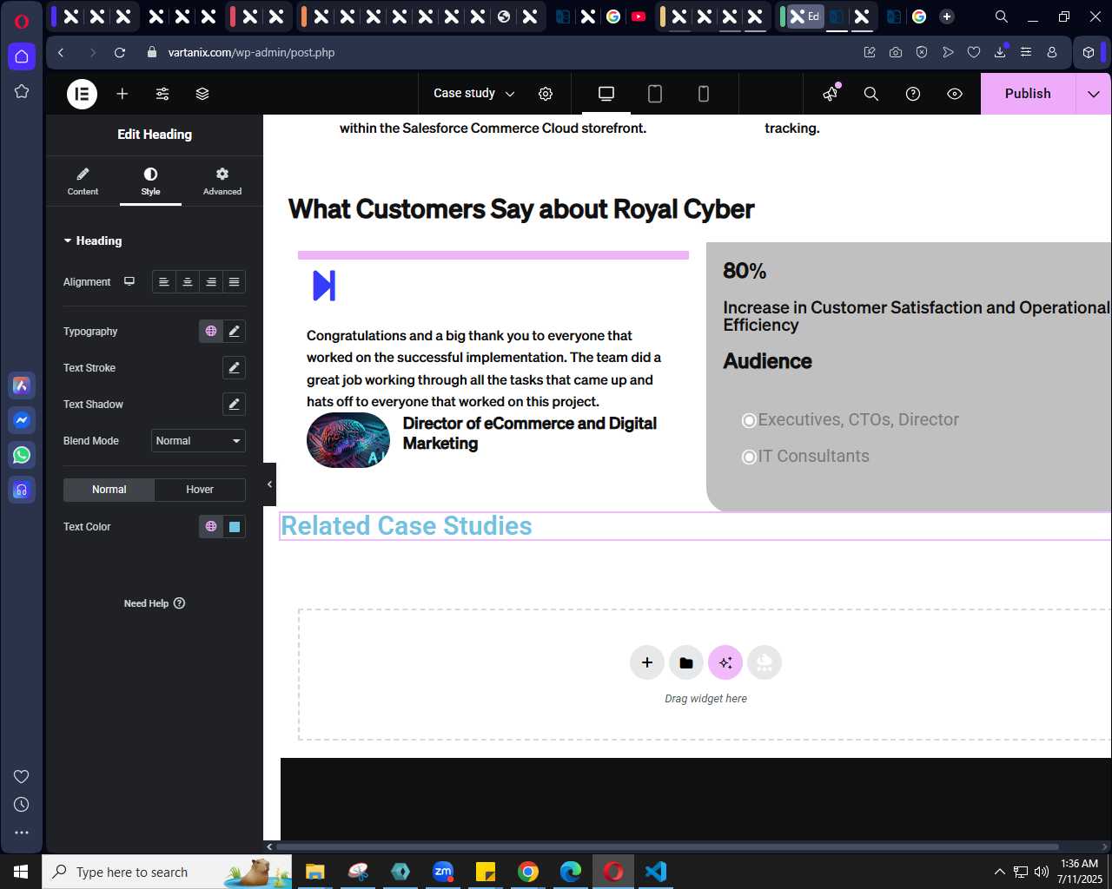Open Visual Studio Code from taskbar

click(656, 872)
